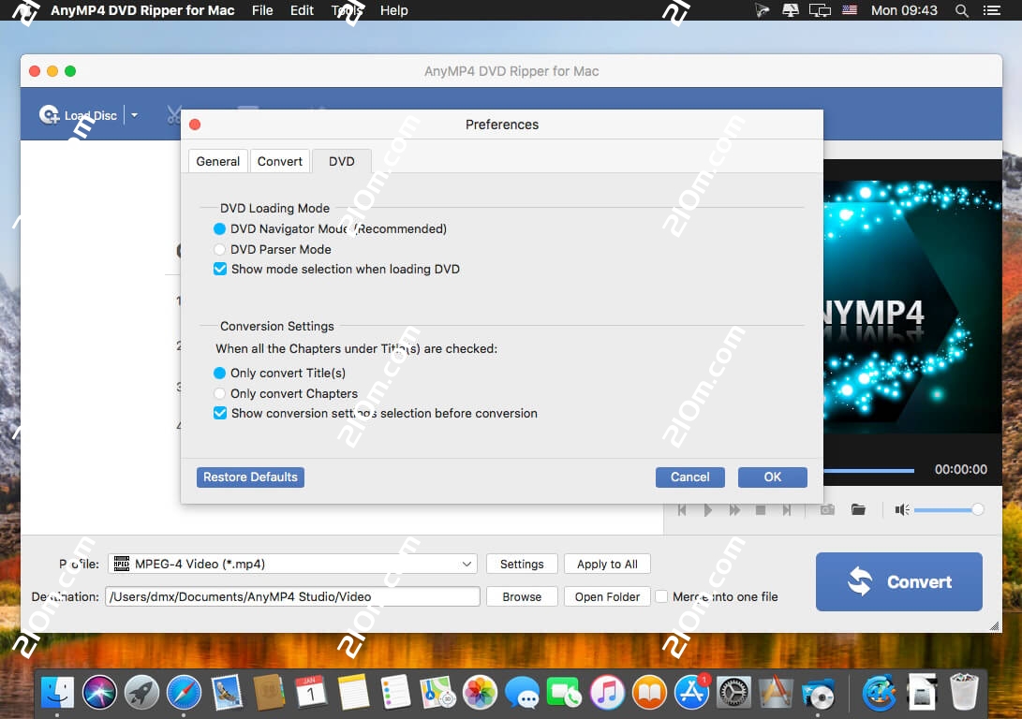Mute audio via the speaker icon

click(900, 509)
